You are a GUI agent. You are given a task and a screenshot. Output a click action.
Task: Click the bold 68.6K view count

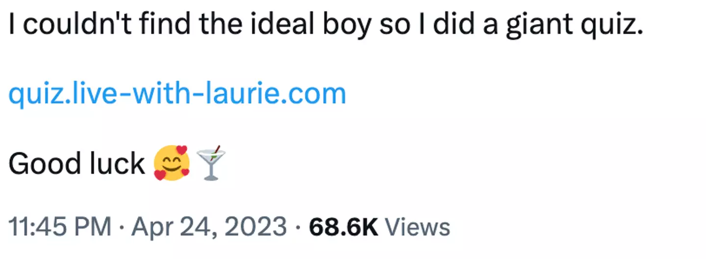tap(343, 227)
